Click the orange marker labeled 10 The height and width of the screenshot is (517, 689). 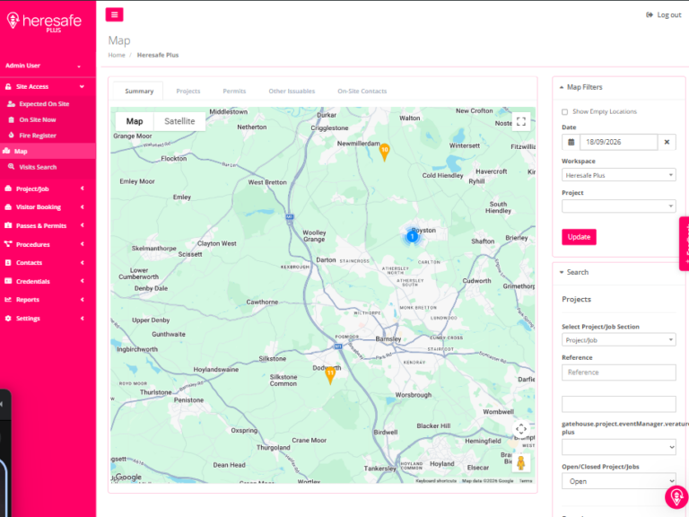(385, 152)
